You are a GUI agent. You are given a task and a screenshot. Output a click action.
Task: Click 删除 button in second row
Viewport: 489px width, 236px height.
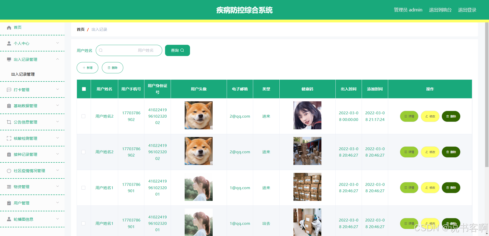point(451,152)
